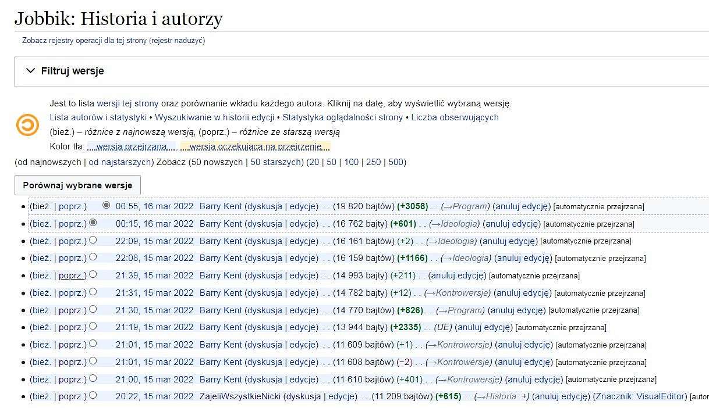The width and height of the screenshot is (709, 408).
Task: Click anuluj edycję for the +3058 revision
Action: tap(522, 206)
